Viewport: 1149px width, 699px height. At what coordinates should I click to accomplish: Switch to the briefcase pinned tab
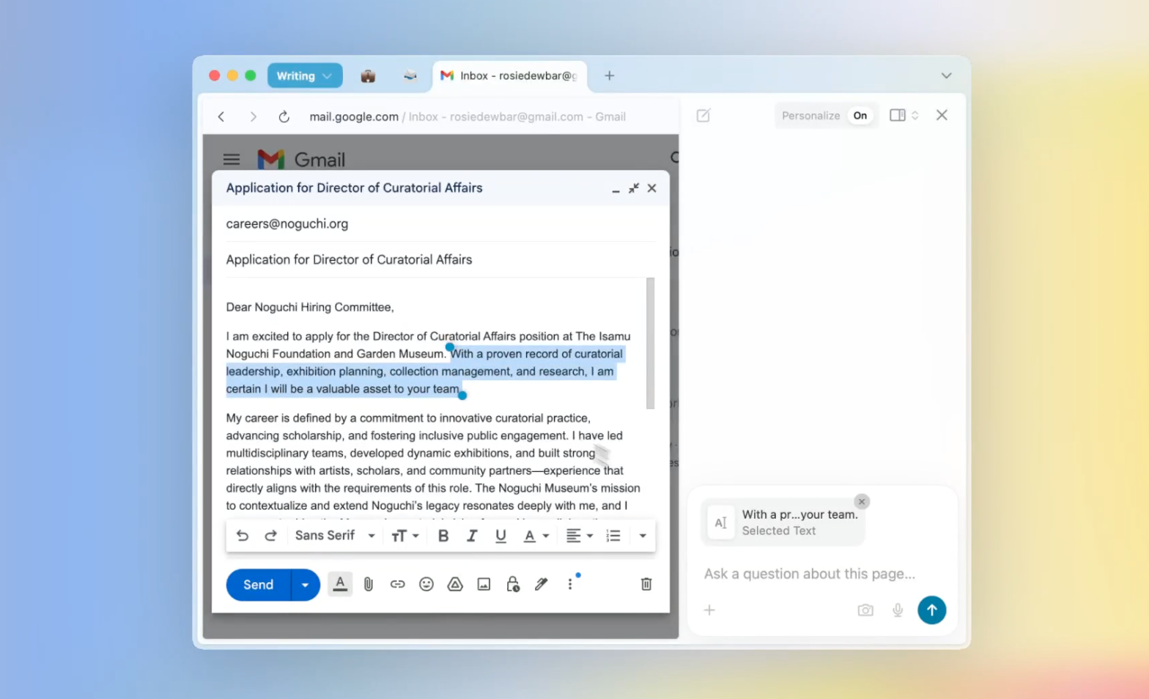(x=368, y=75)
